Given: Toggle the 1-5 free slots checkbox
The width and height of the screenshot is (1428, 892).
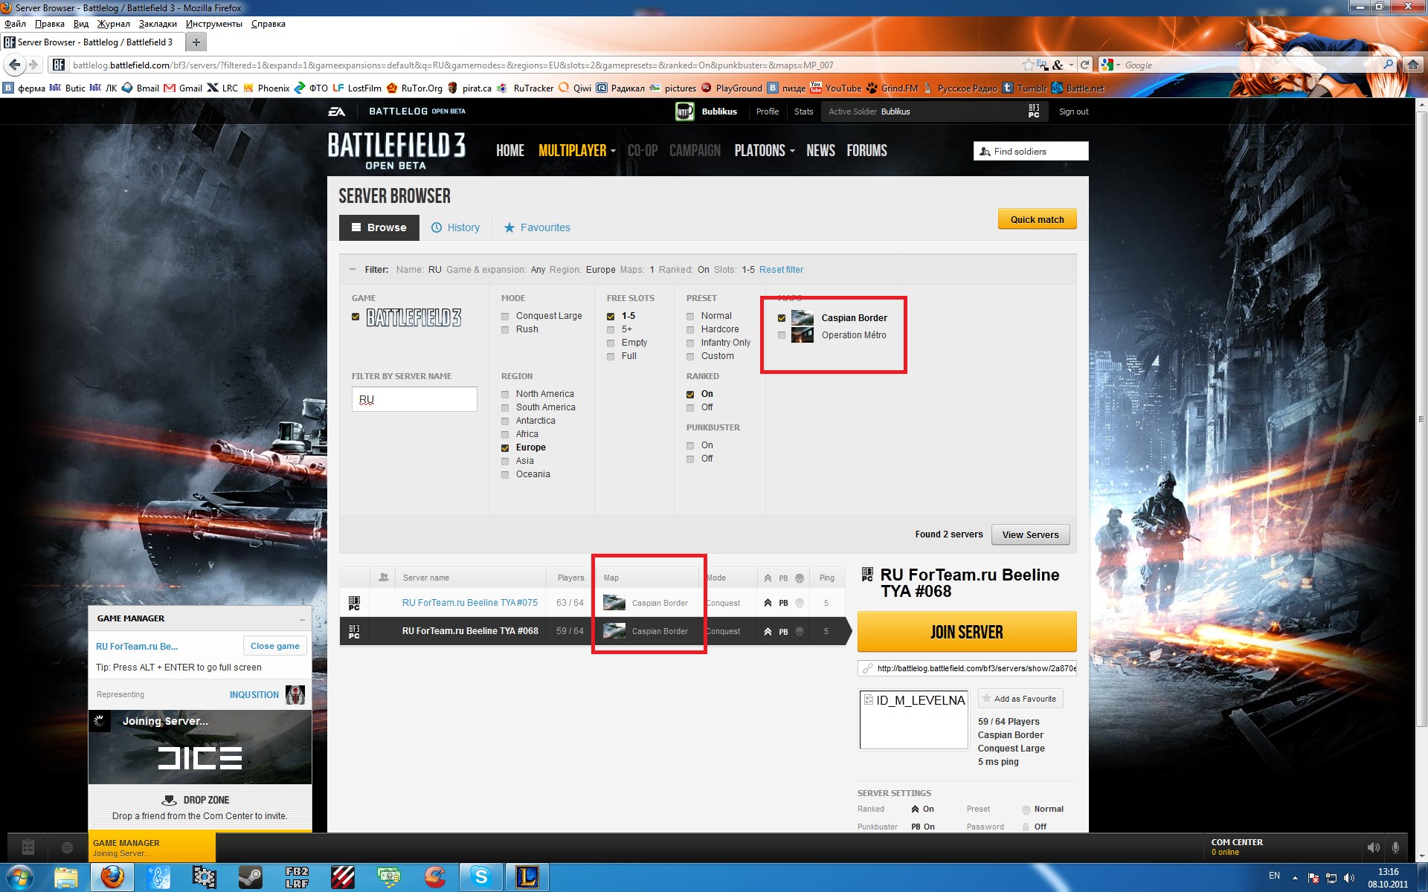Looking at the screenshot, I should tap(611, 317).
